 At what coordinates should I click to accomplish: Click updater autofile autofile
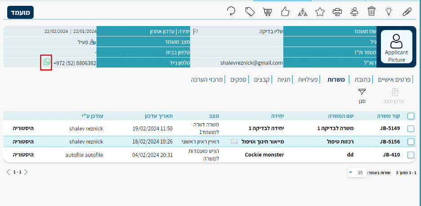point(84,155)
